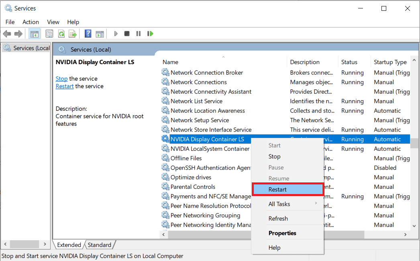Open the Properties toolbar icon

click(49, 34)
